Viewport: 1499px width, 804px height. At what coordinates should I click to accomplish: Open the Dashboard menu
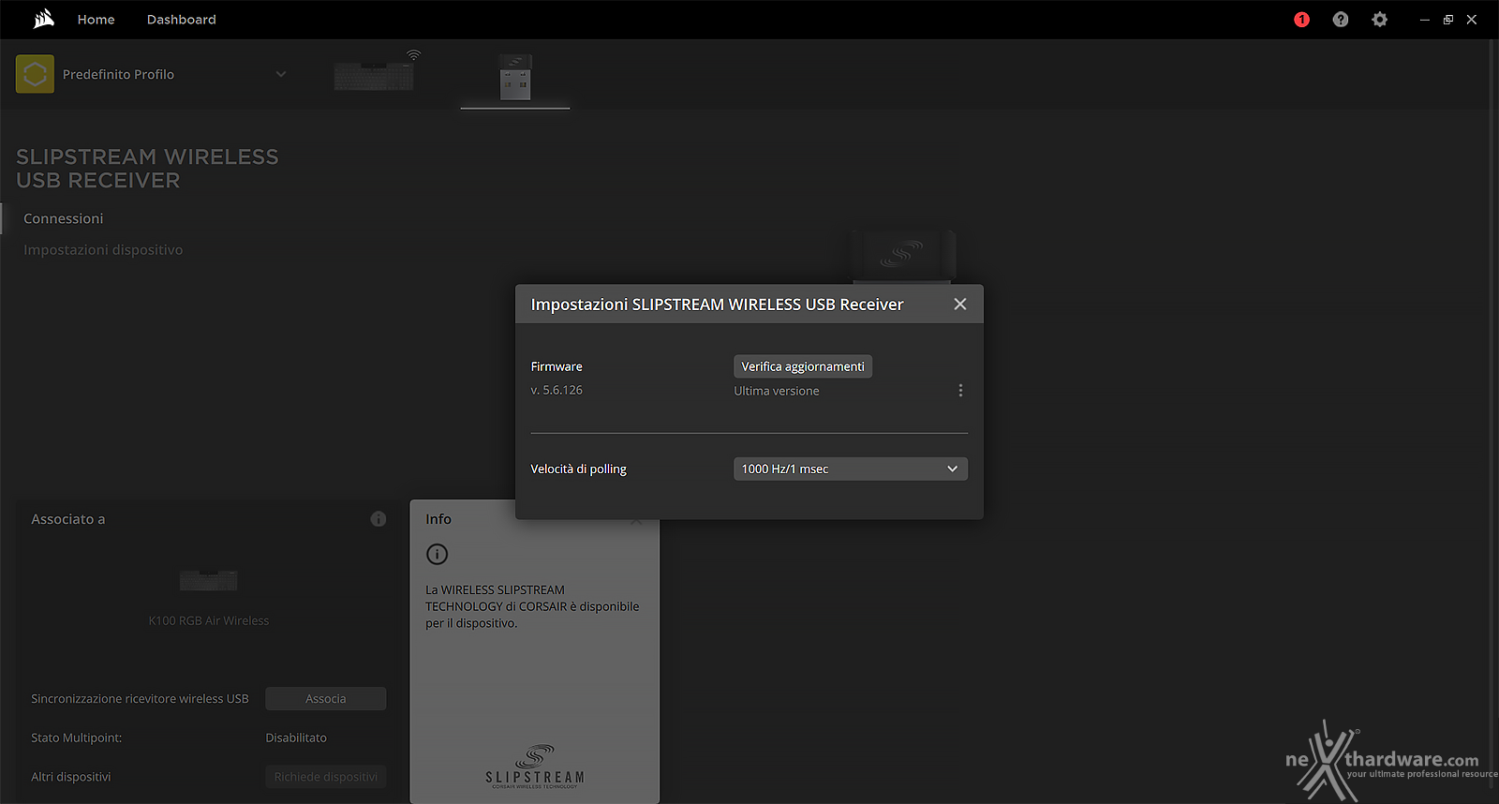(182, 20)
